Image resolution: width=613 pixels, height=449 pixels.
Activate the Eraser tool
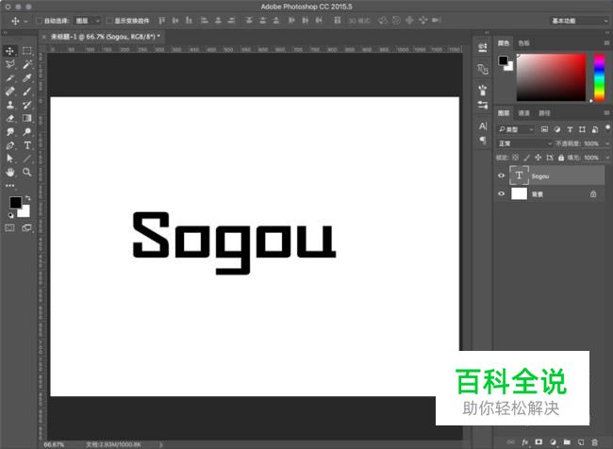click(x=10, y=119)
